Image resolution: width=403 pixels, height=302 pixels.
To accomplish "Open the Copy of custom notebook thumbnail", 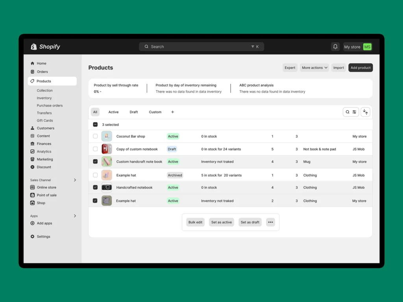I will click(x=107, y=149).
